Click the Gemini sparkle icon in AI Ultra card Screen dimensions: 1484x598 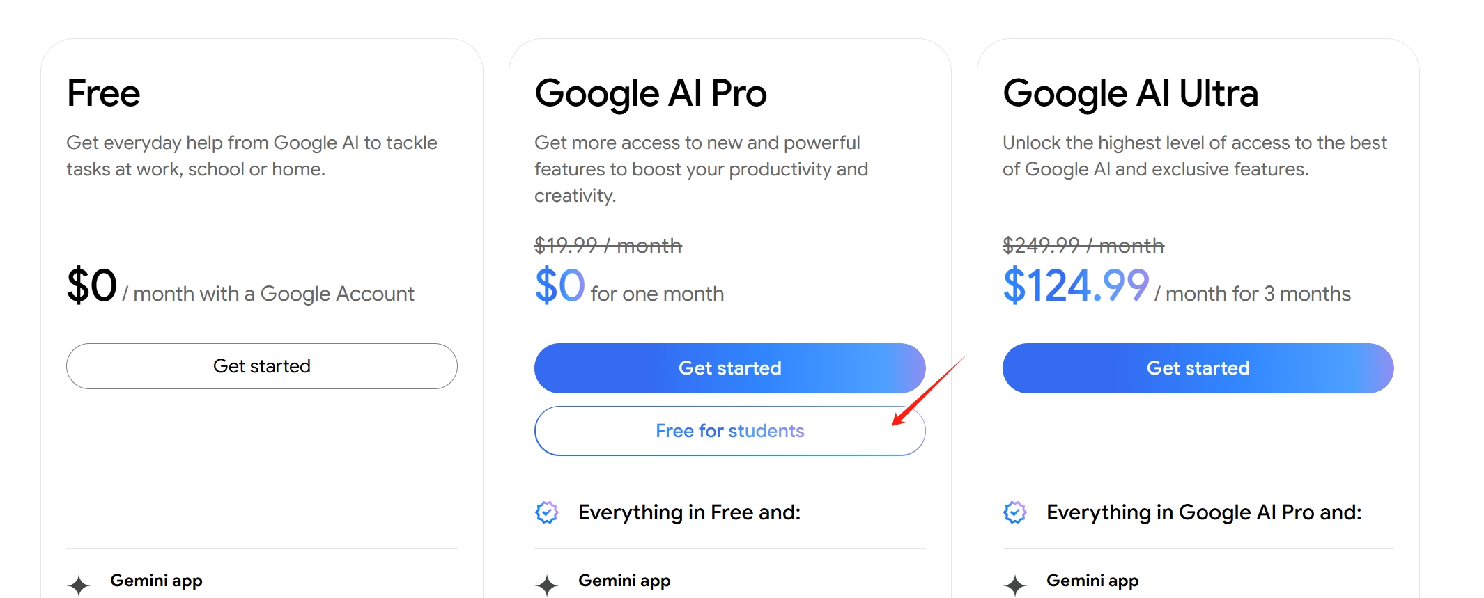tap(1016, 585)
